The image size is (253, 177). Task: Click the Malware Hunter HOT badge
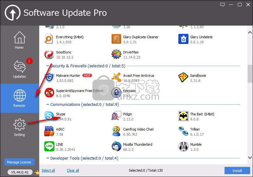point(87,75)
